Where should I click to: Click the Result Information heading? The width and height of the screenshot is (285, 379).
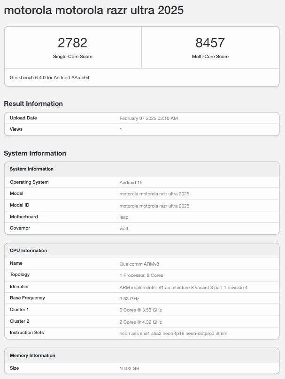coord(33,104)
